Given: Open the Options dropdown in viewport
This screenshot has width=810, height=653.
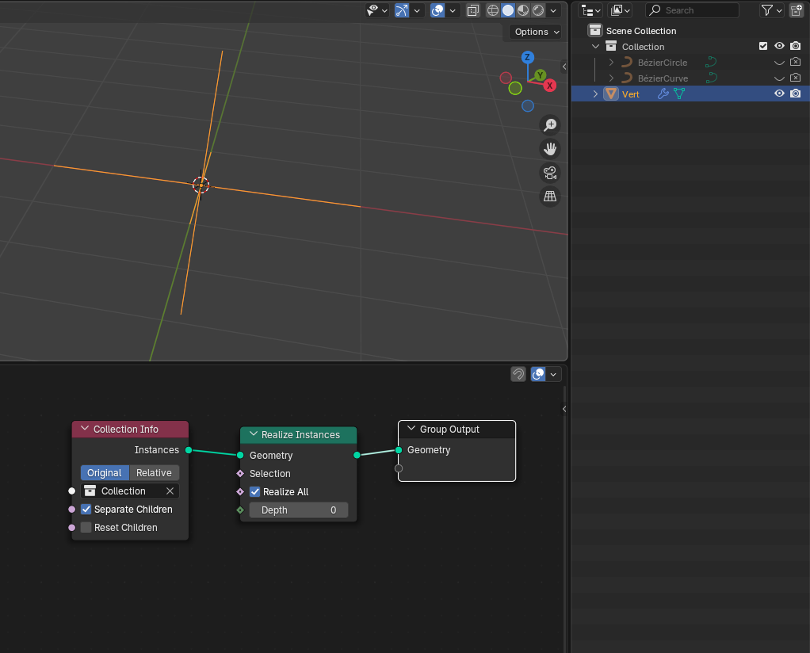Looking at the screenshot, I should [536, 32].
